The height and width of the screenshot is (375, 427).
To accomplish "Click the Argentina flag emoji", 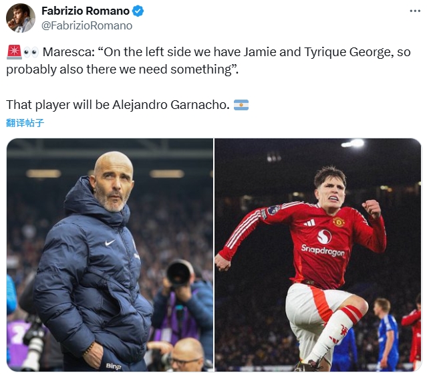I will pos(241,105).
